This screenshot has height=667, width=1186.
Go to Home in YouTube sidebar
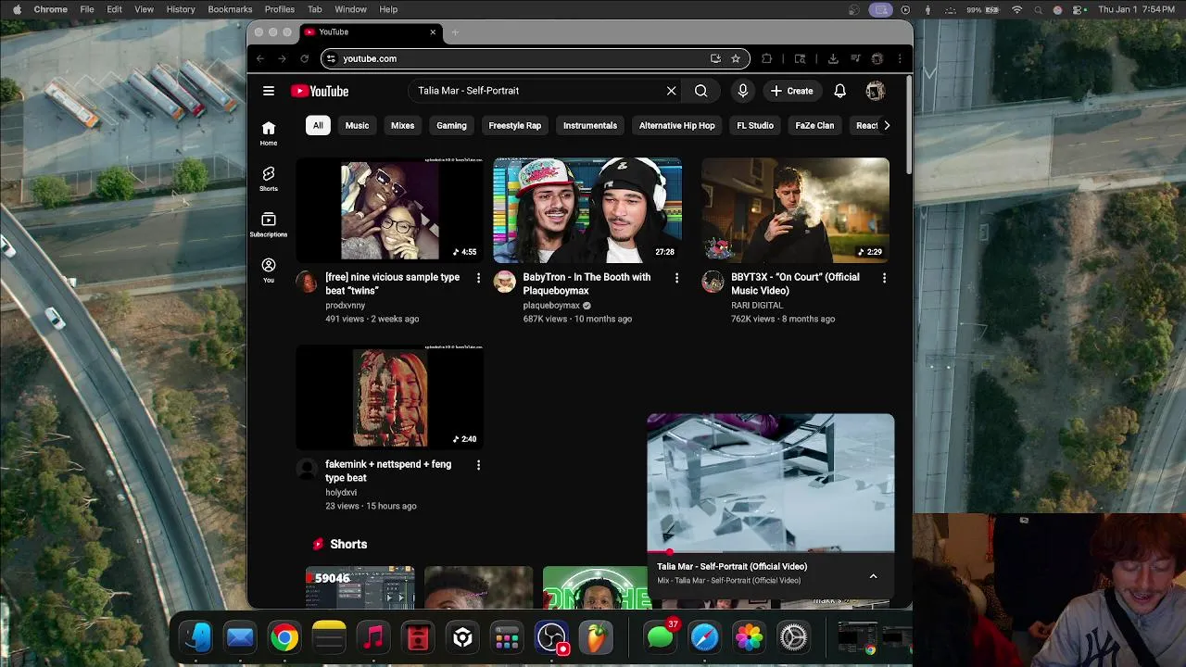click(x=269, y=133)
